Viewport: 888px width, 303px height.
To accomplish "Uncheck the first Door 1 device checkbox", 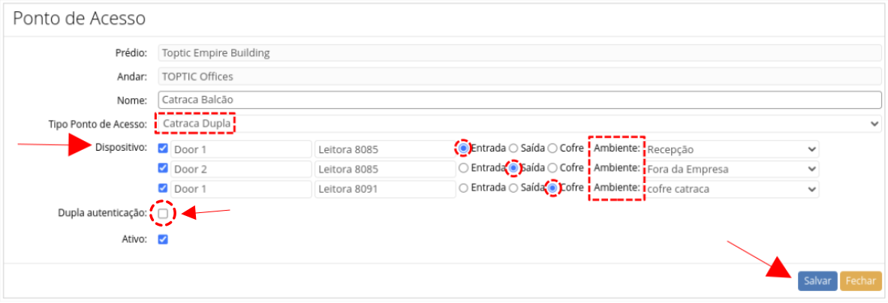I will tap(163, 148).
